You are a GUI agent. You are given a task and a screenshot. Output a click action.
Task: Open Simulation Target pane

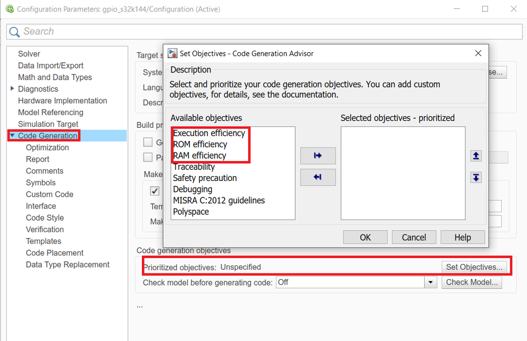pos(48,124)
